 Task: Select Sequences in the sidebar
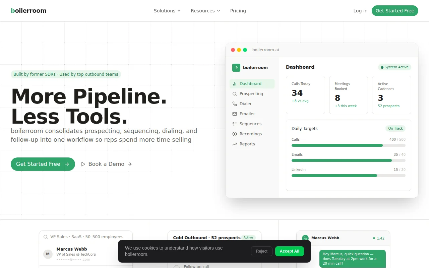(252, 124)
